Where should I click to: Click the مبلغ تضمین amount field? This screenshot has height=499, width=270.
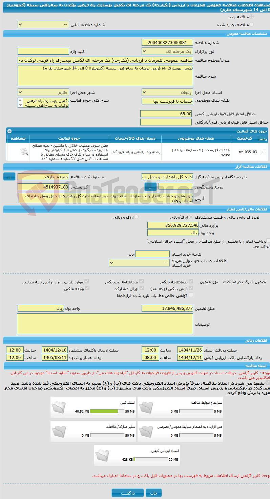coord(167,308)
